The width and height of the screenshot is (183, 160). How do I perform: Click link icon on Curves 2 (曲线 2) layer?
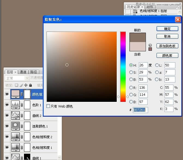point(22,115)
